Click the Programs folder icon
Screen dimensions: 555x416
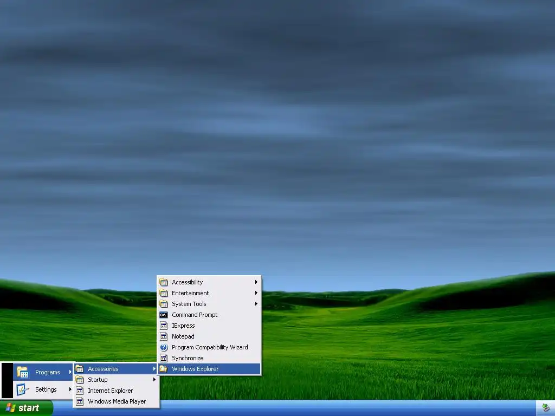(23, 372)
